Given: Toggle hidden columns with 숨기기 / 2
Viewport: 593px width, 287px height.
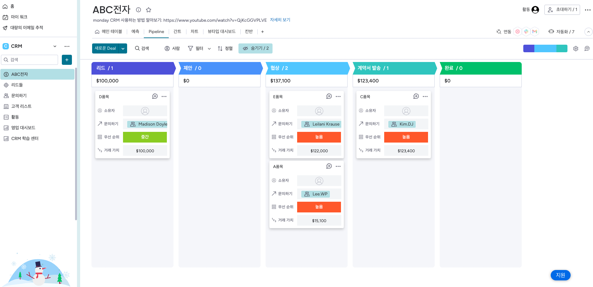Looking at the screenshot, I should (255, 48).
